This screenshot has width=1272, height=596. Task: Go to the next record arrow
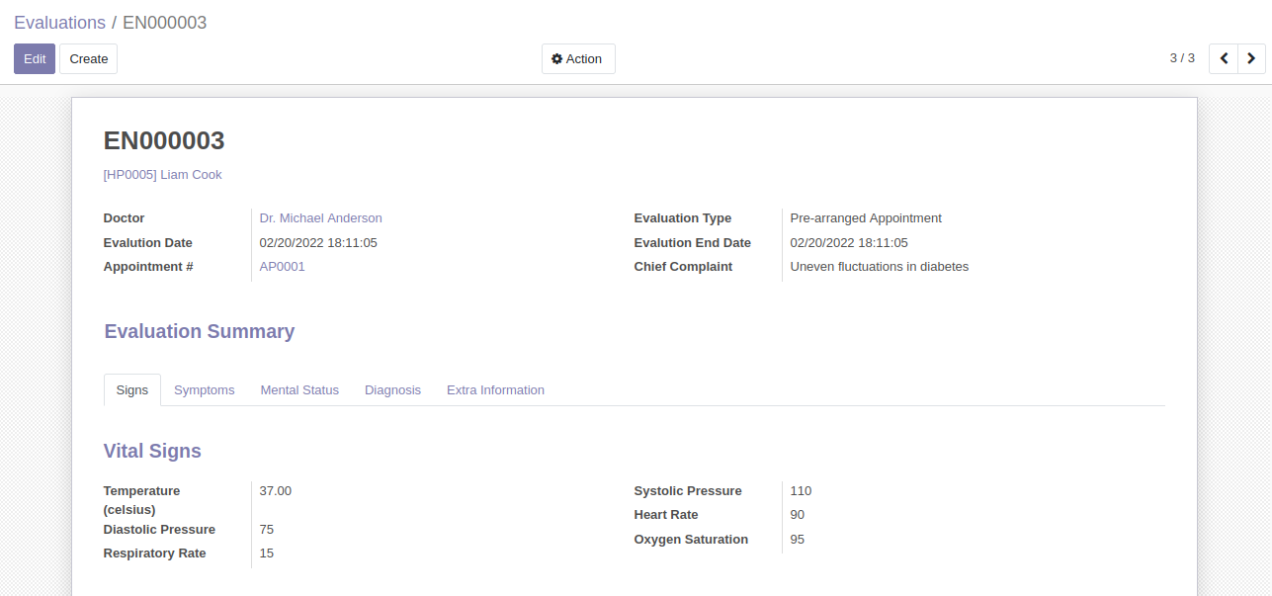[x=1251, y=58]
